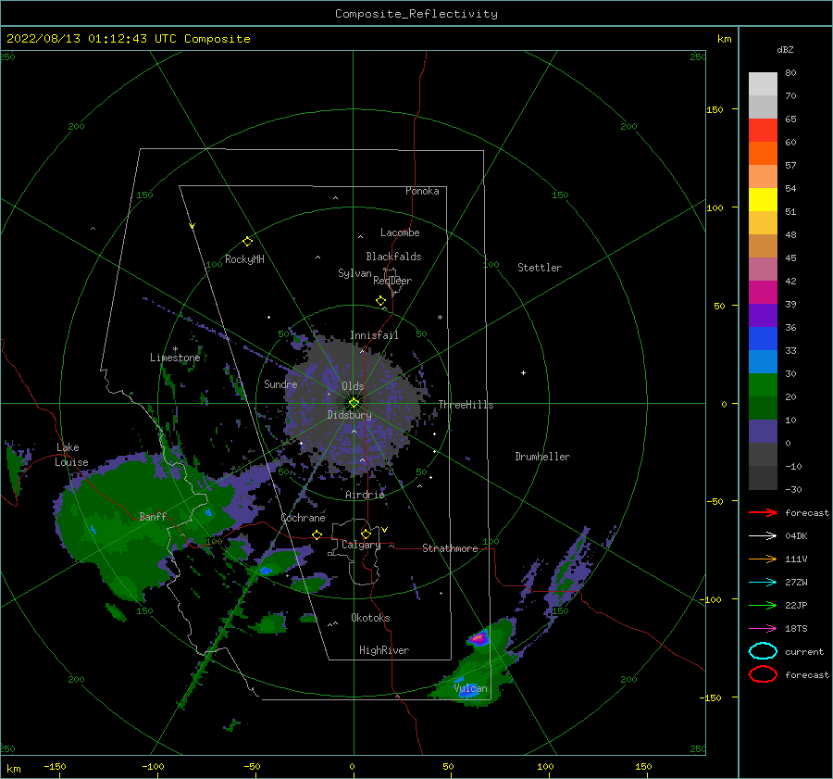Click the yellow km label at top right
The image size is (833, 779).
[724, 39]
